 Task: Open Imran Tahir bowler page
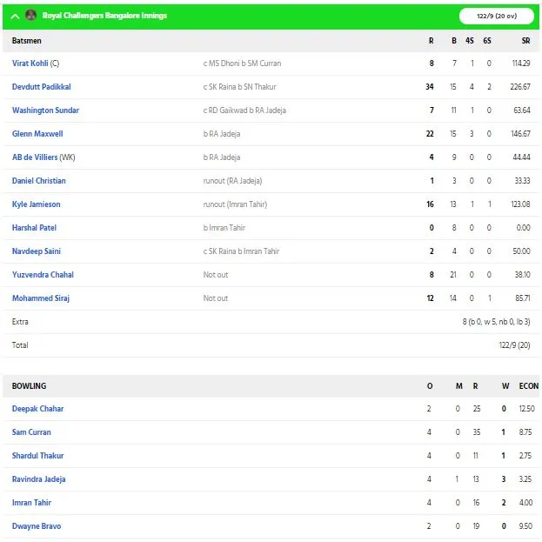(31, 503)
